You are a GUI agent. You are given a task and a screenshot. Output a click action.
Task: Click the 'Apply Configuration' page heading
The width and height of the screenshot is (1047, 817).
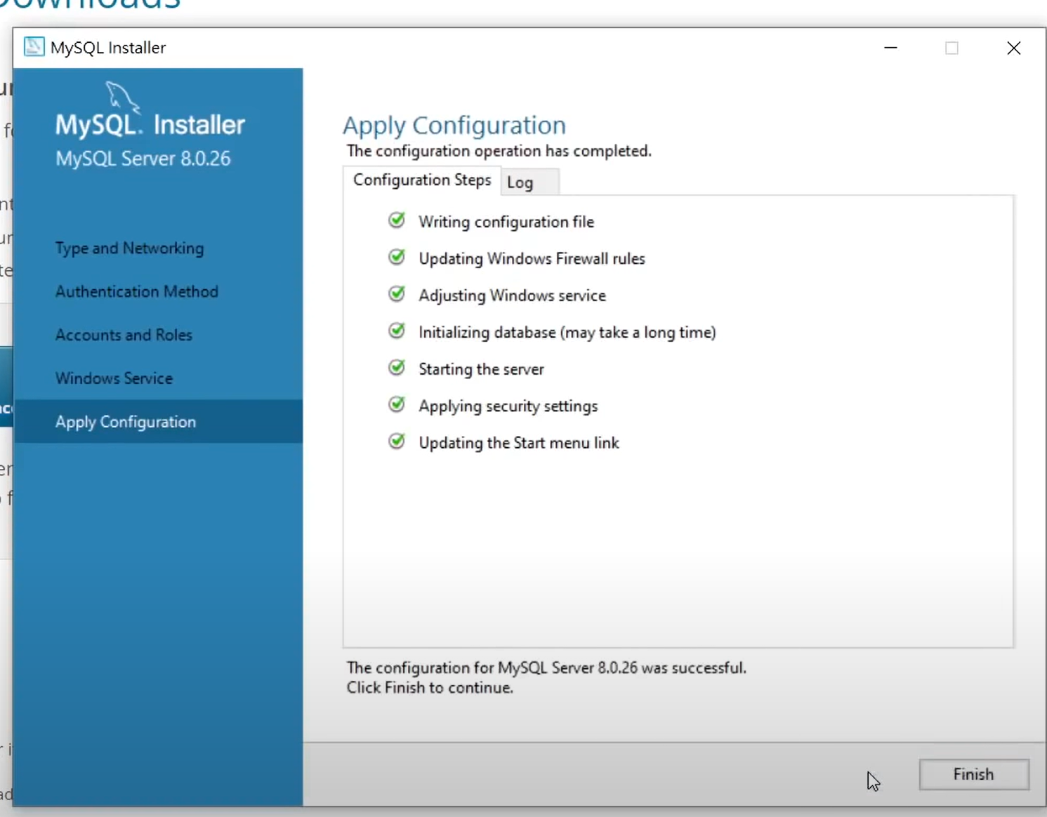[x=454, y=126]
